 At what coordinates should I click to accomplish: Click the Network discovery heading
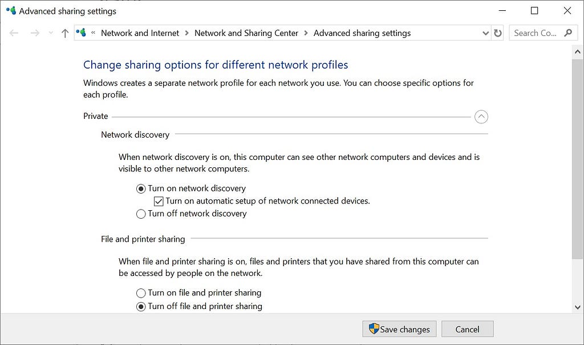tap(135, 135)
